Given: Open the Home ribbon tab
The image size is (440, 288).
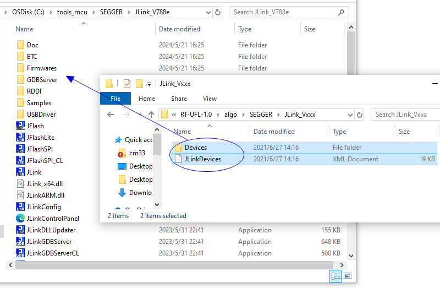Looking at the screenshot, I should 147,99.
